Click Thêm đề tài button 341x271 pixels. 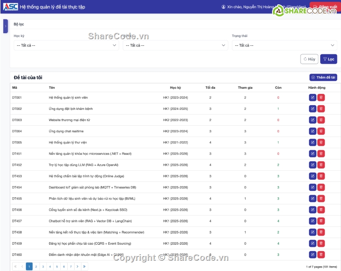click(323, 78)
